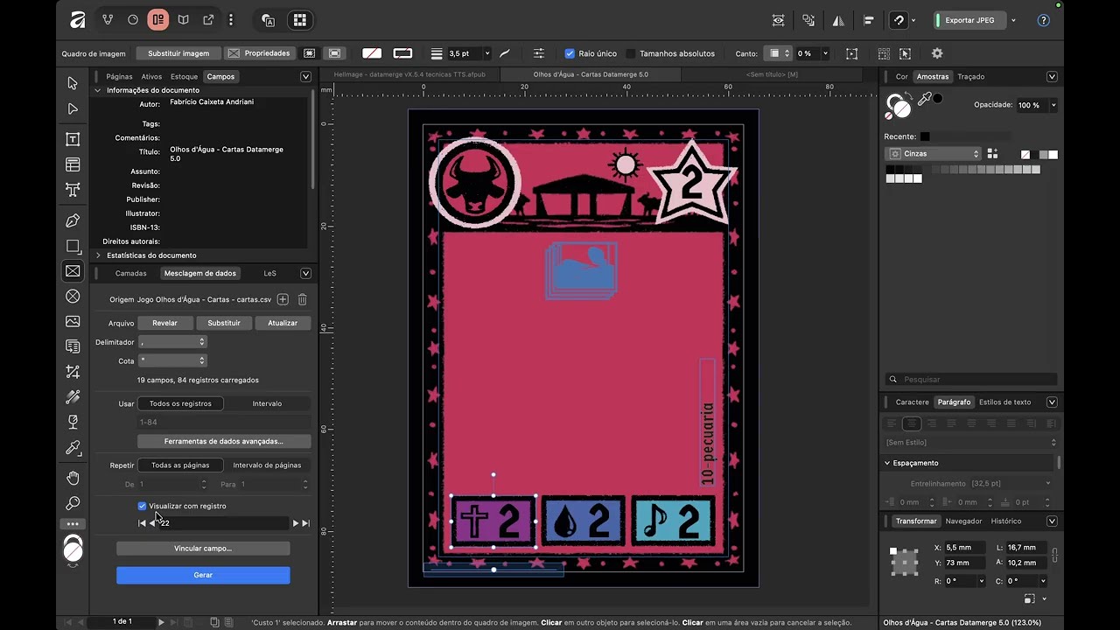
Task: Open stroke width 3,5 pt dropdown
Action: 487,53
